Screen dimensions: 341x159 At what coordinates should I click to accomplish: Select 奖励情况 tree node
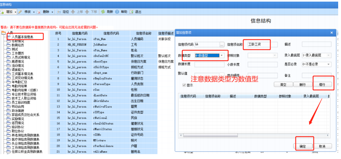(x=18, y=119)
